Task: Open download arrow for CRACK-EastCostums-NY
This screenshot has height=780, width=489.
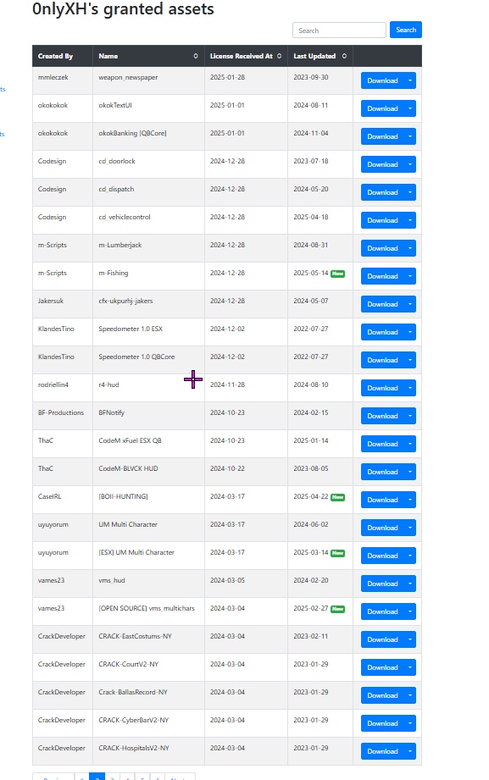Action: point(410,639)
